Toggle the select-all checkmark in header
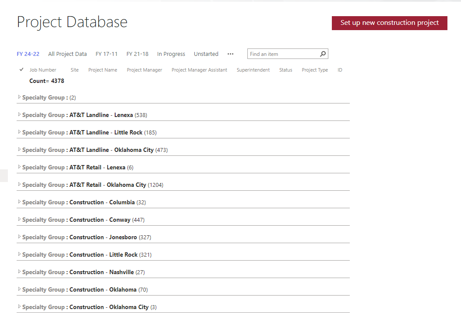Viewport: 461px width, 313px height. tap(21, 70)
